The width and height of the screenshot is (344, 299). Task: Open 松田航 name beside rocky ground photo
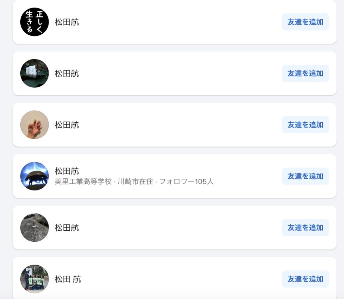[x=67, y=228]
